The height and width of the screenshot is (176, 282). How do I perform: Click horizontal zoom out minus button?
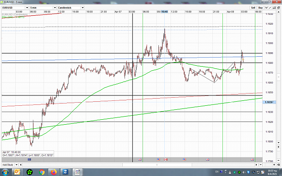point(261,165)
